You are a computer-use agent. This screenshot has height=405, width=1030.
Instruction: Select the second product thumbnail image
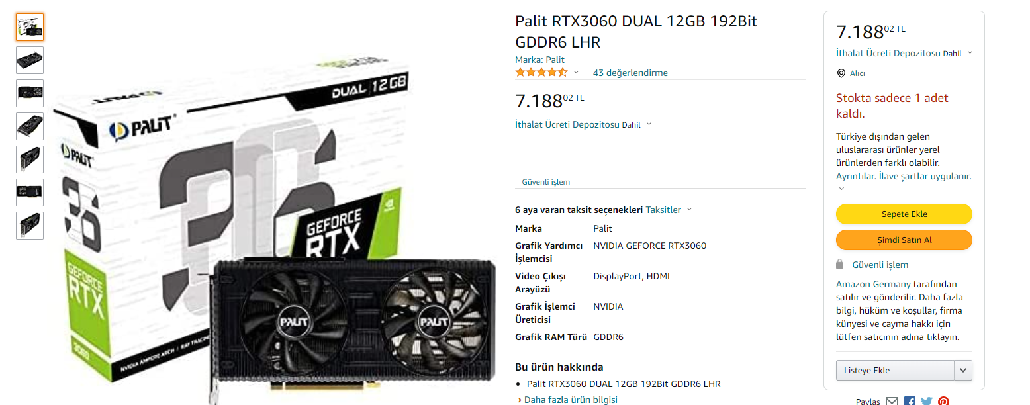(x=30, y=60)
